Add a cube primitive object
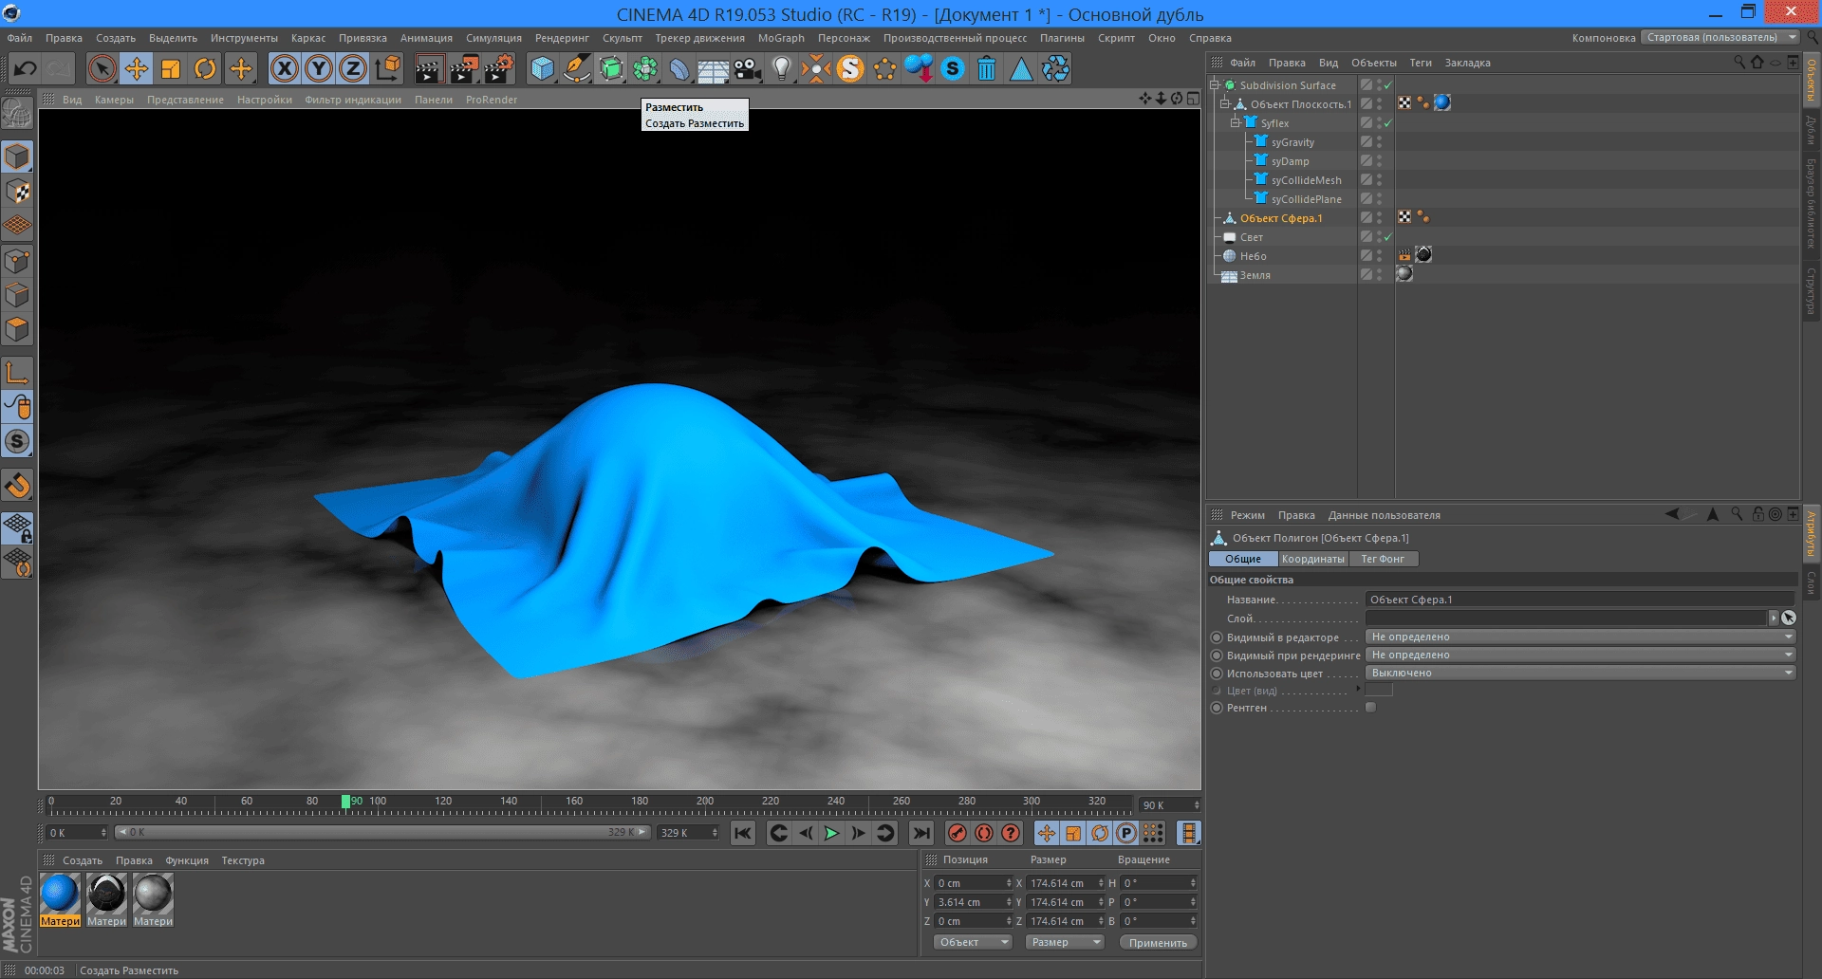Viewport: 1822px width, 979px height. [x=542, y=68]
